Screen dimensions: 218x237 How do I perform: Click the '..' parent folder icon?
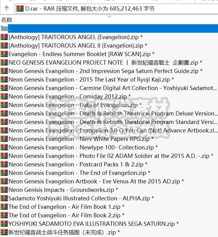pos(4,28)
